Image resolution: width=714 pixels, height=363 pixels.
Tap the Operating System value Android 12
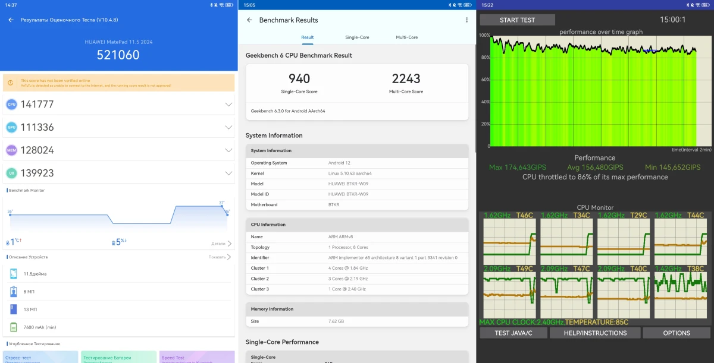339,163
